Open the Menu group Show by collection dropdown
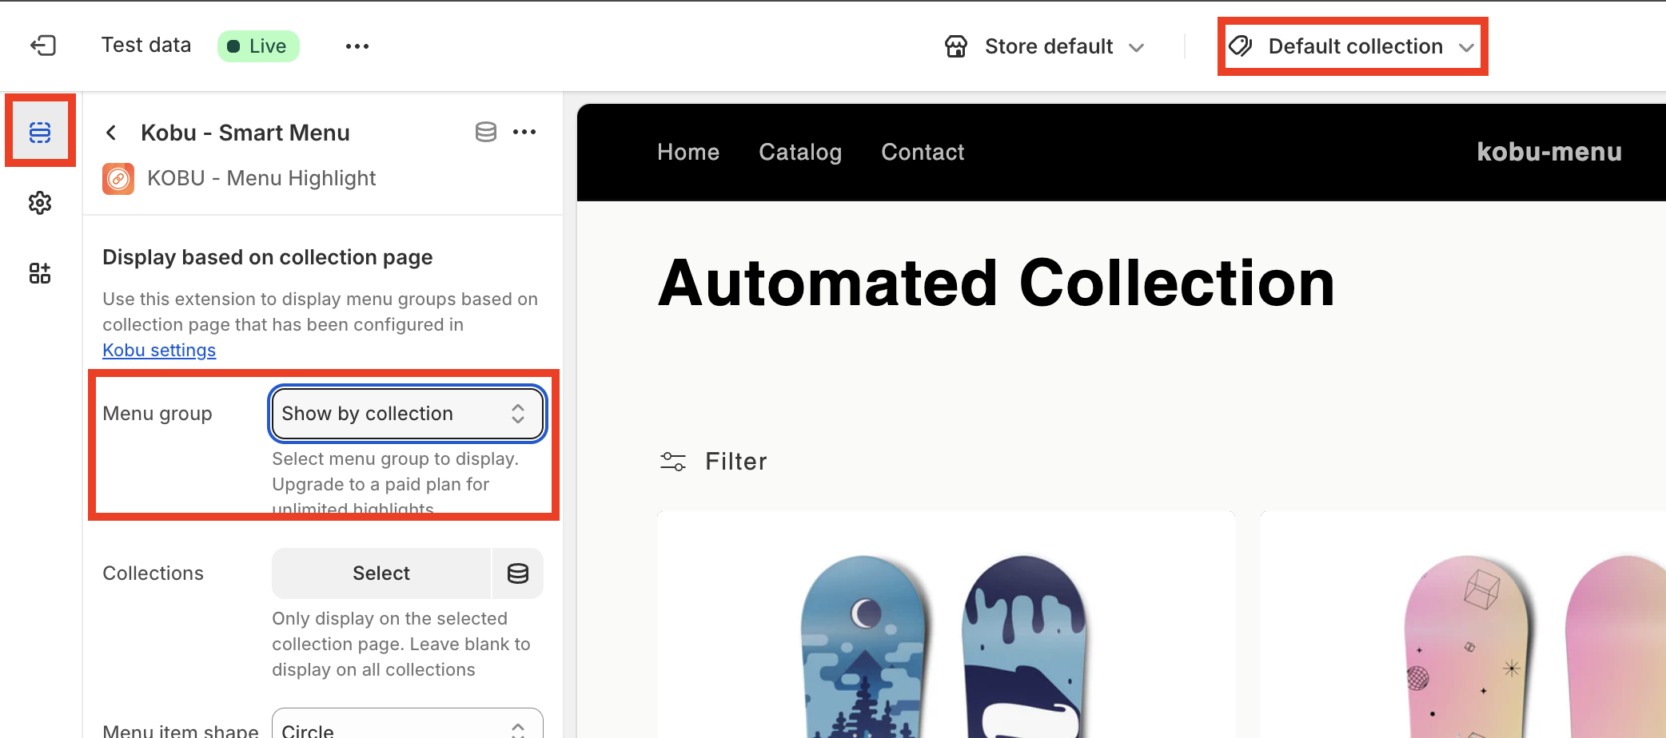The height and width of the screenshot is (738, 1666). coord(407,414)
